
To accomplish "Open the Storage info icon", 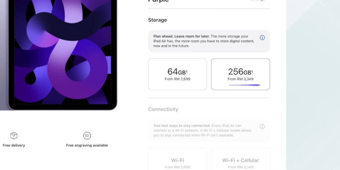I will (262, 38).
